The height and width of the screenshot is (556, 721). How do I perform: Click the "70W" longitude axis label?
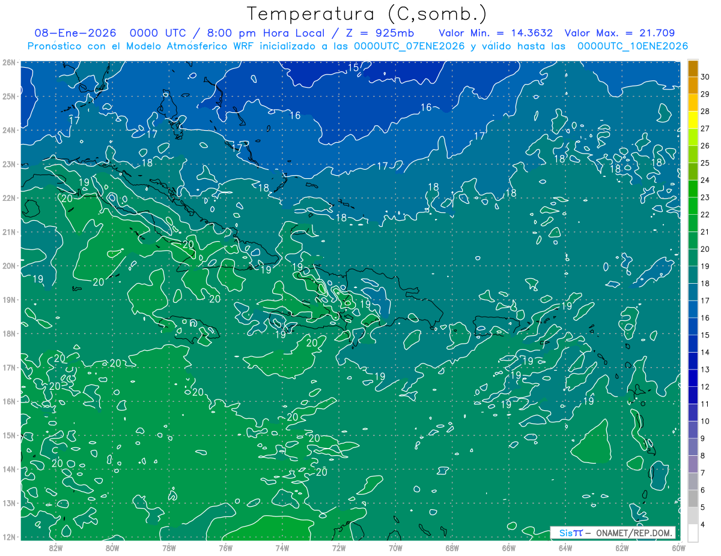(x=395, y=548)
